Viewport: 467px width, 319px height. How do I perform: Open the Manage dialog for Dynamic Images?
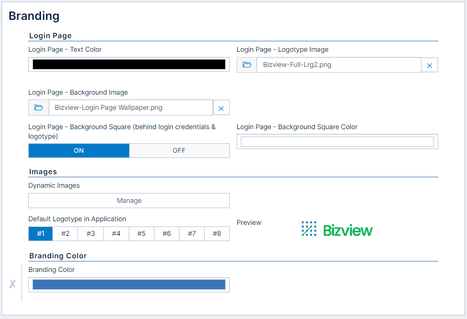coord(129,200)
